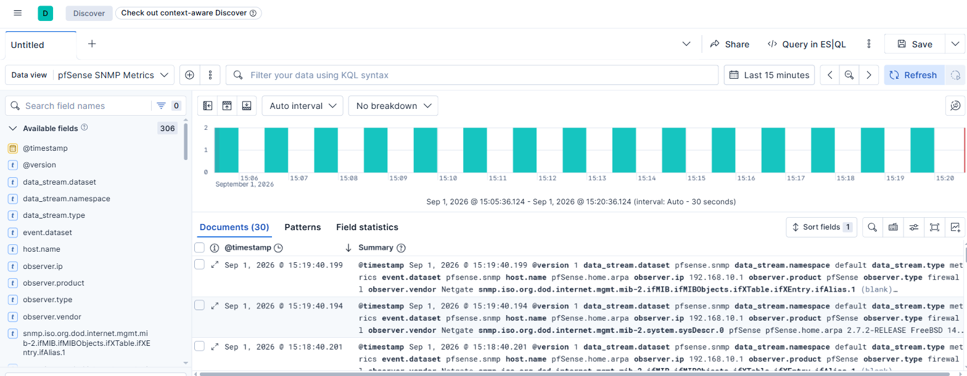The height and width of the screenshot is (376, 967).
Task: Switch to Documents (30) tab
Action: (234, 227)
